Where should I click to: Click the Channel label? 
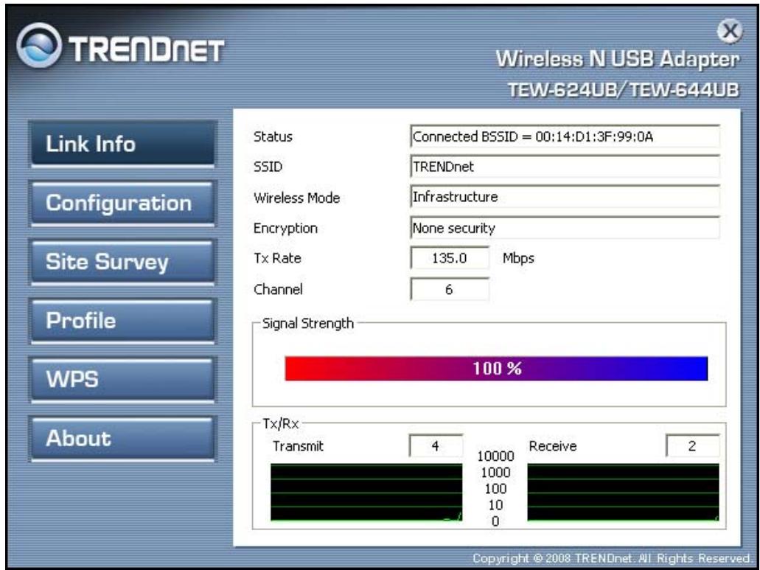point(278,289)
